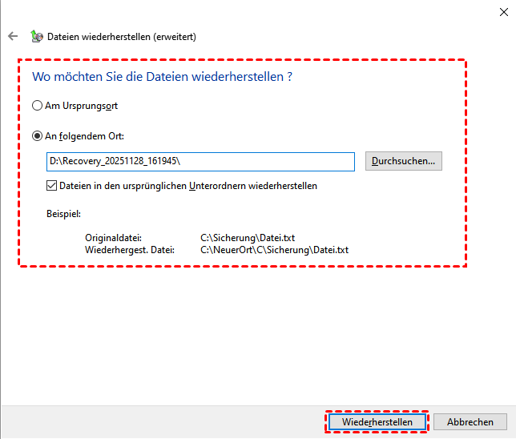Choose the 'An folgendem Ort' radio option

tap(37, 136)
